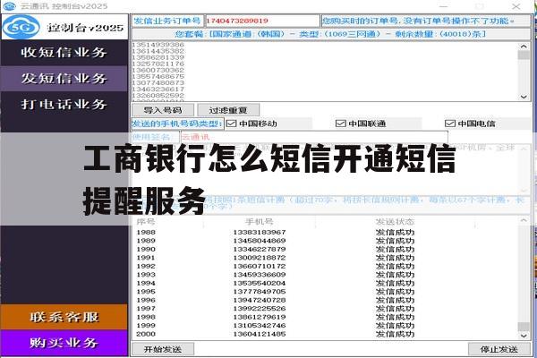Select row 2000 in results table

pos(326,334)
